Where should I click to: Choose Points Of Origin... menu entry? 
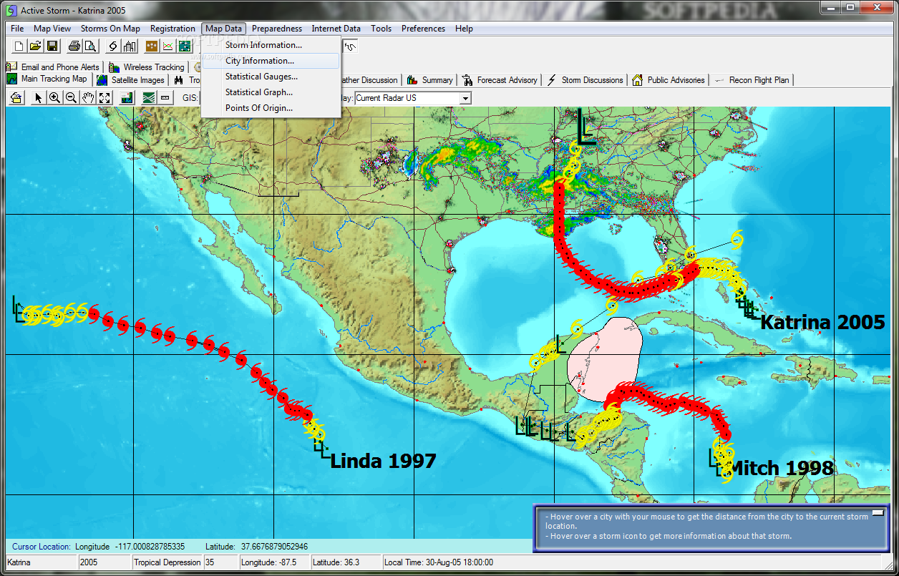pos(271,108)
